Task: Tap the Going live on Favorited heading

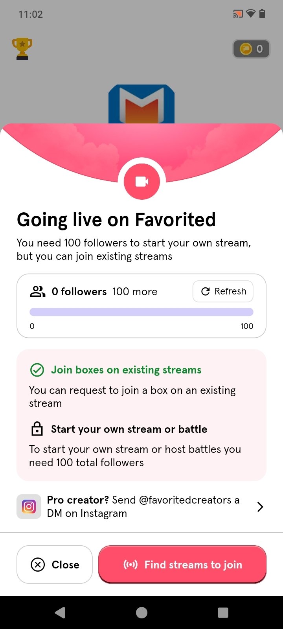Action: pos(116,219)
